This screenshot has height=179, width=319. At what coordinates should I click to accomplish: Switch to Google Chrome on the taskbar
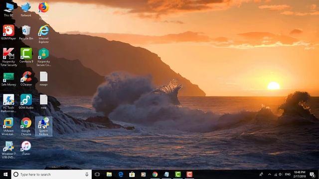pos(155,175)
